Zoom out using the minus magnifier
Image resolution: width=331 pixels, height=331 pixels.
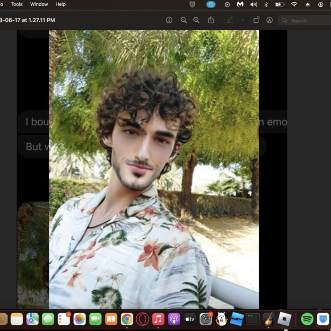click(x=183, y=20)
